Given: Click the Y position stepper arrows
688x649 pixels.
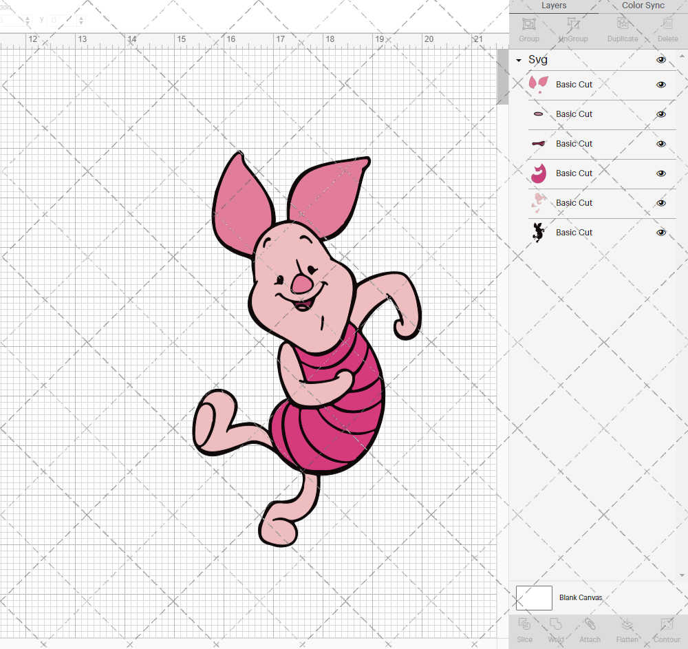Looking at the screenshot, I should (x=81, y=20).
